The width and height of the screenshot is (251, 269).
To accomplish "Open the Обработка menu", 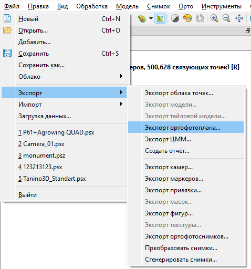I will (92, 6).
